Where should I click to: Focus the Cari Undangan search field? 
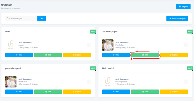pyautogui.click(x=20, y=18)
